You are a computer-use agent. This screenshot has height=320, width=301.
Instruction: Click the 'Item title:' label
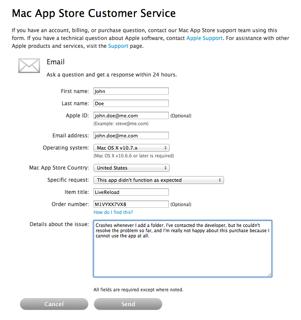point(77,192)
